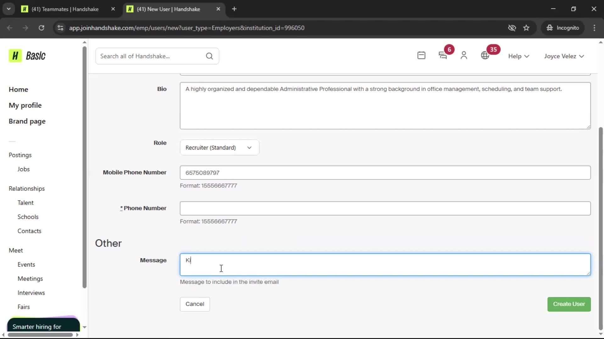
Task: Click the Create User button
Action: 569,304
